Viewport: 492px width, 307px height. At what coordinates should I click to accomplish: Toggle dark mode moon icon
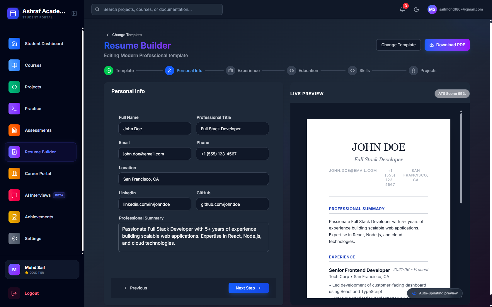coord(416,9)
